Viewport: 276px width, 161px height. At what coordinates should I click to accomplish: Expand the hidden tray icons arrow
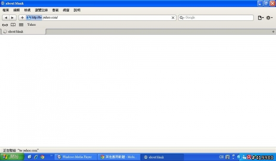click(239, 157)
